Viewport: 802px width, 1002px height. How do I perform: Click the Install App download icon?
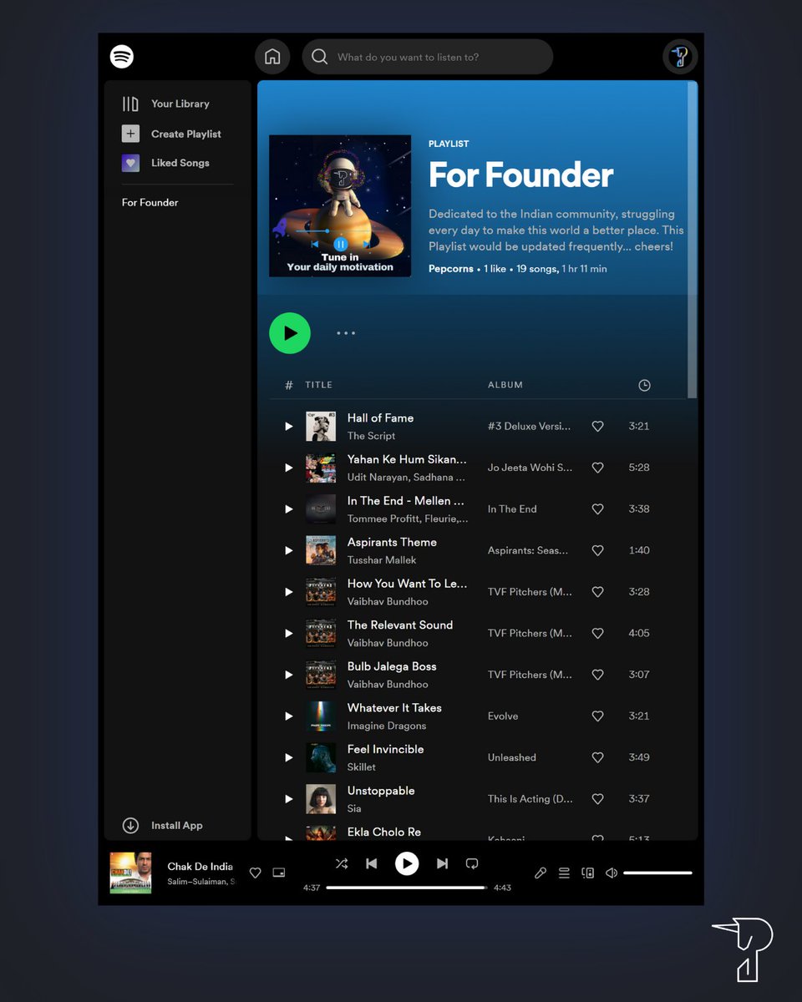pyautogui.click(x=130, y=825)
